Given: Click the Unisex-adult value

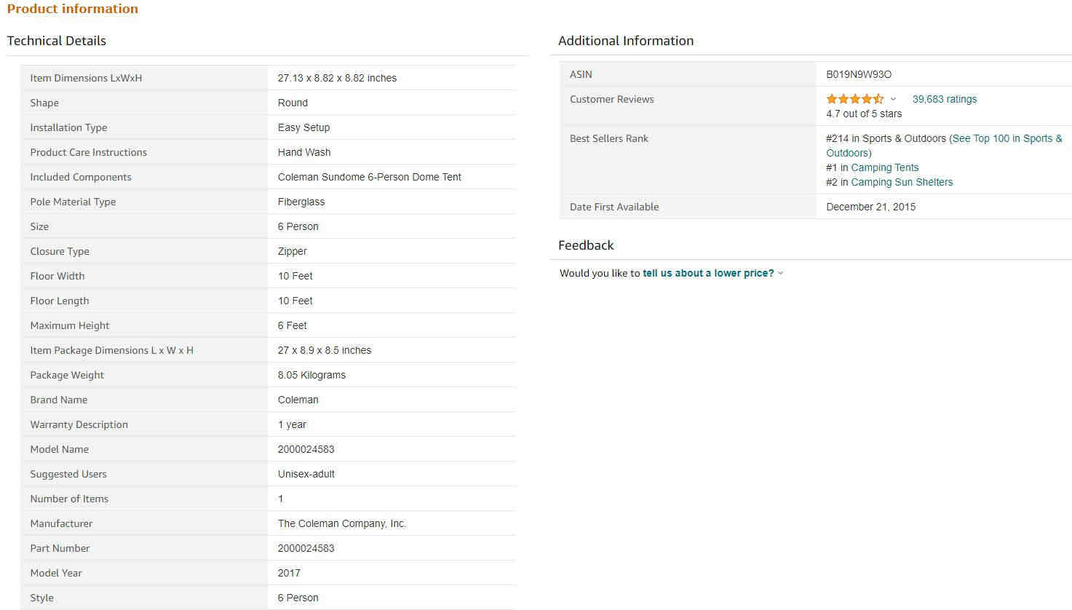Looking at the screenshot, I should (x=306, y=474).
